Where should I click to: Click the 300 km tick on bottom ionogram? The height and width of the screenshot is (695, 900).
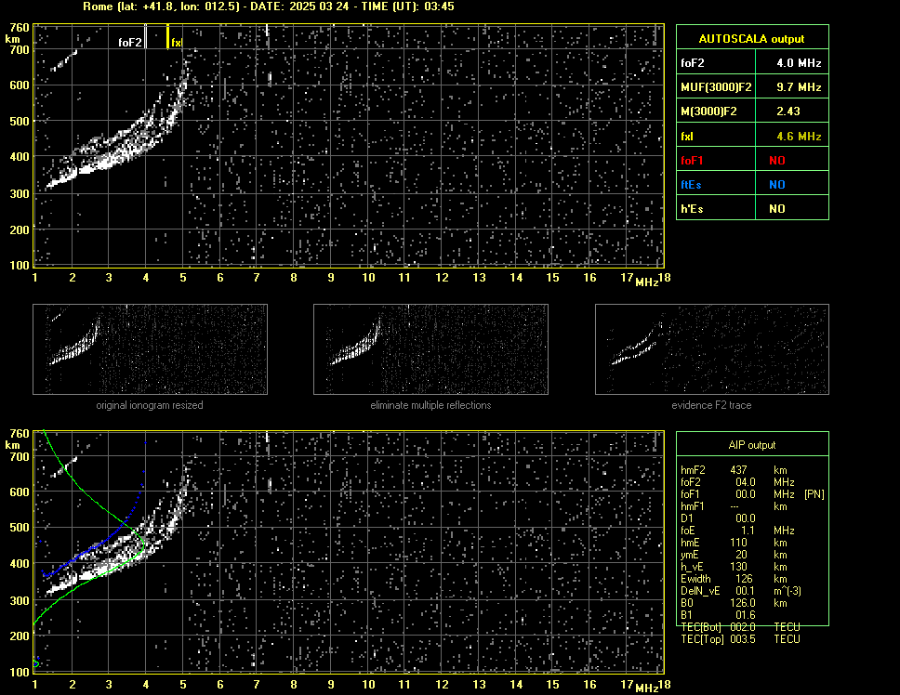click(19, 600)
